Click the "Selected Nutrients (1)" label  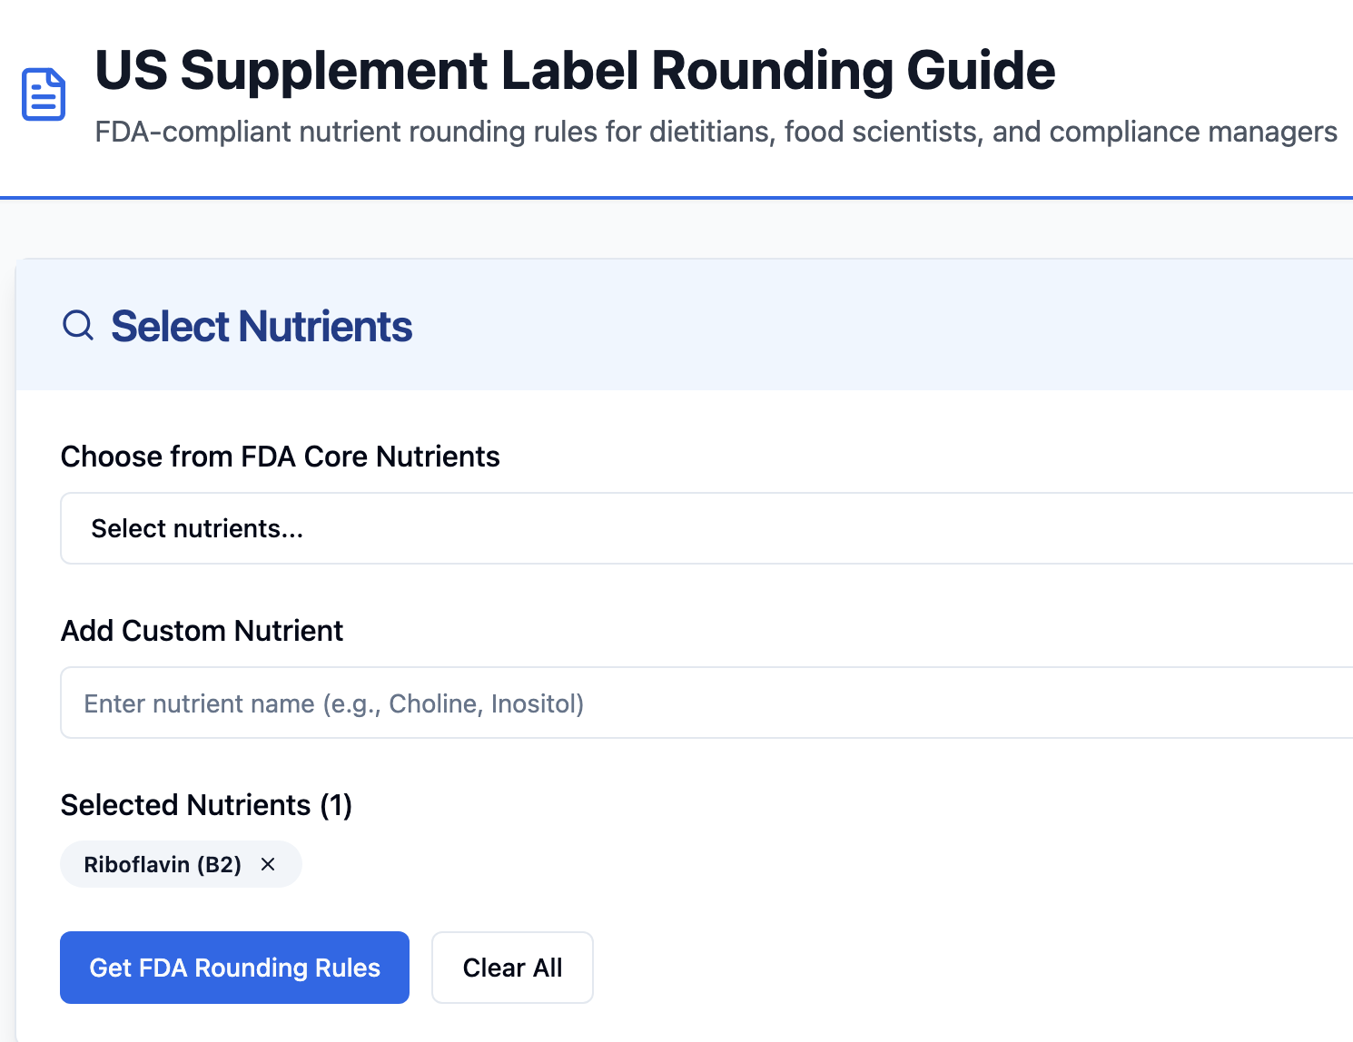pyautogui.click(x=206, y=805)
